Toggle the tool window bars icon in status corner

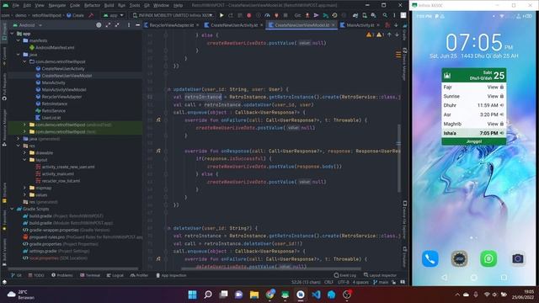[4, 282]
